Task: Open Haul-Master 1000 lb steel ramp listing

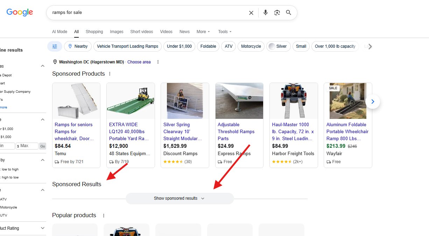Action: (x=293, y=131)
